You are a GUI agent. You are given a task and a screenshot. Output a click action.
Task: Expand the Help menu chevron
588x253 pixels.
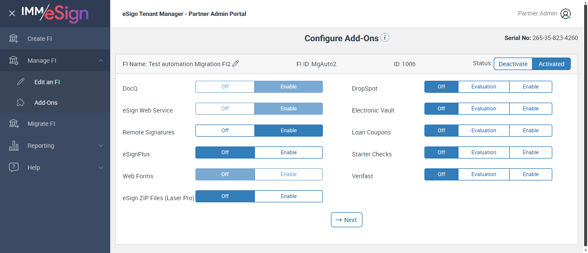(x=101, y=168)
